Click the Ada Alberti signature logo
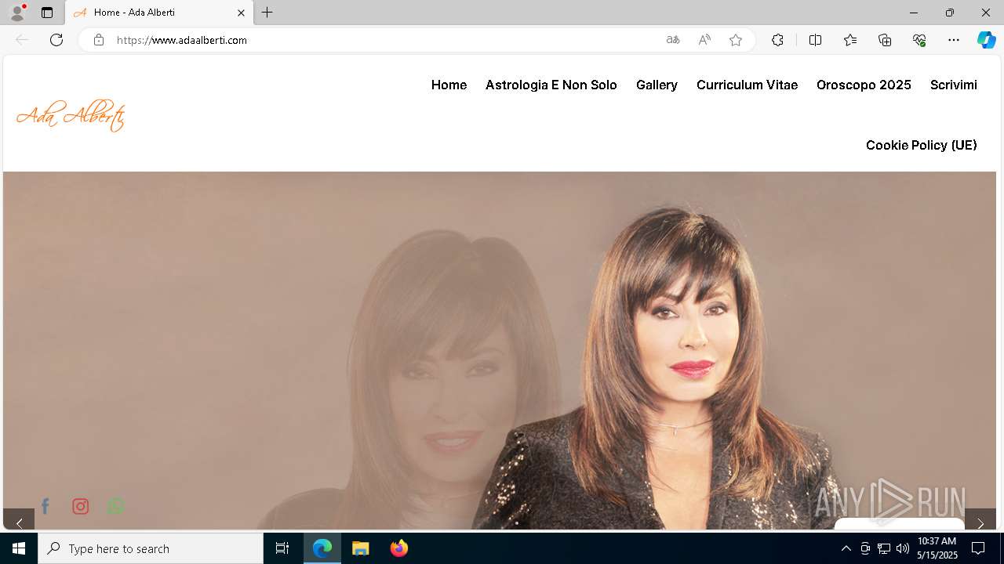This screenshot has height=564, width=1004. (71, 115)
